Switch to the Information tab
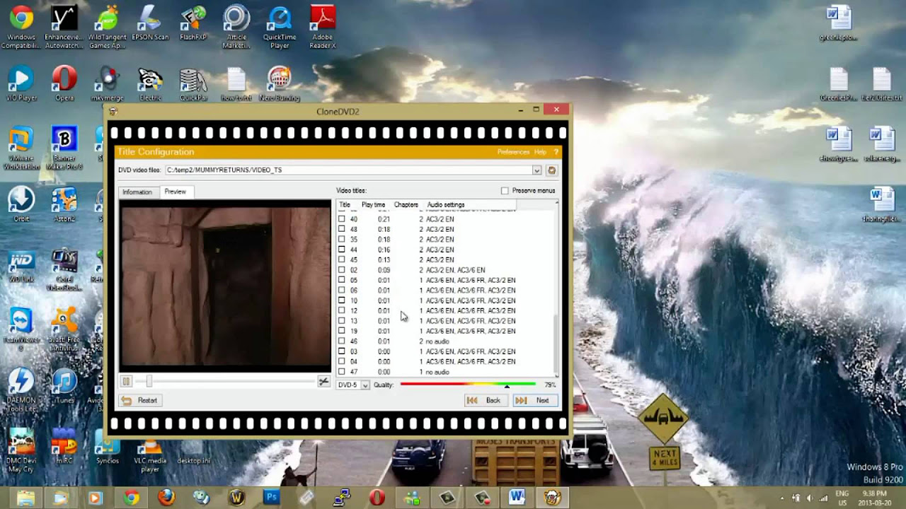The image size is (906, 509). 137,192
